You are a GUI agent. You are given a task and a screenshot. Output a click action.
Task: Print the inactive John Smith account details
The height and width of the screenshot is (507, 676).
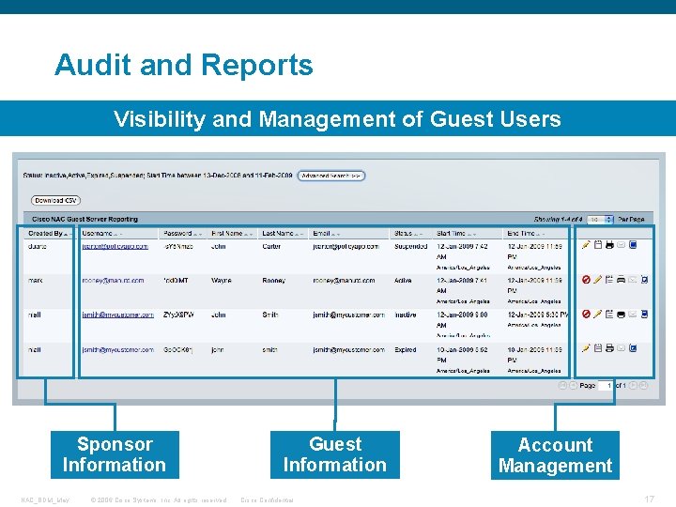(621, 315)
